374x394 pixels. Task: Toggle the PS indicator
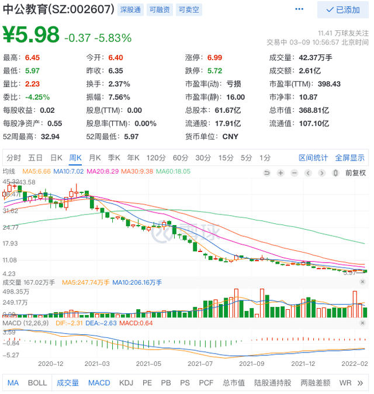pyautogui.click(x=185, y=383)
